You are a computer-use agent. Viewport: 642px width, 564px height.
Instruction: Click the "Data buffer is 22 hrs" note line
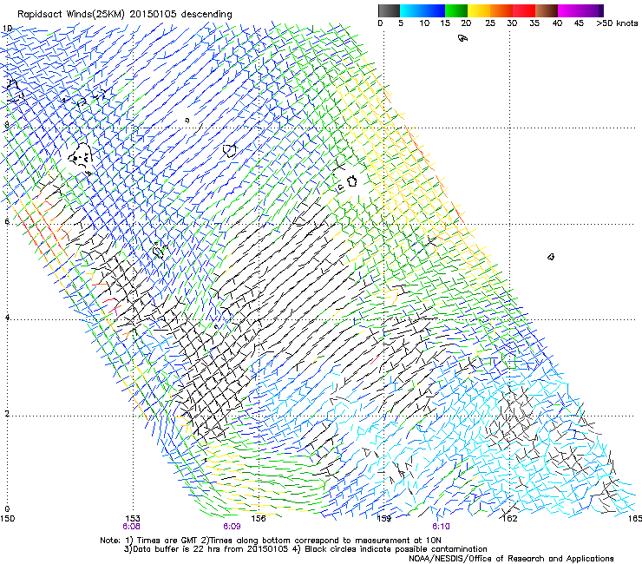[x=305, y=549]
